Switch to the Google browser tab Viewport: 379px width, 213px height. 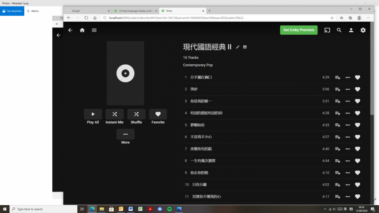point(88,11)
